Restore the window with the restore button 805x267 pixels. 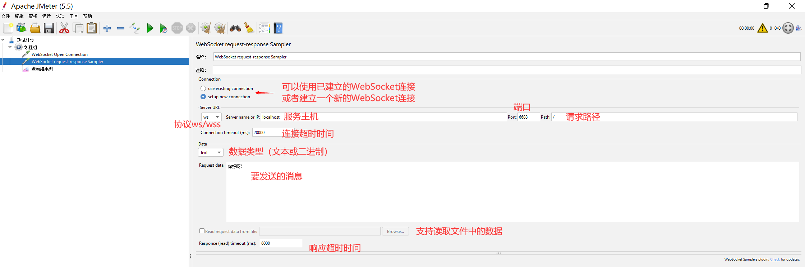[766, 6]
